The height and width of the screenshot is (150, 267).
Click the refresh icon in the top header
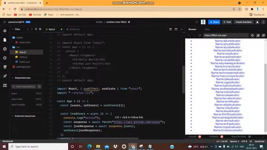(196, 22)
